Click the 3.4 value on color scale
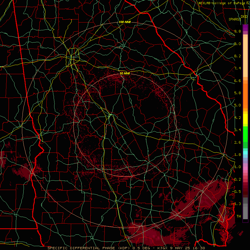250x250 pixels. pos(237,130)
